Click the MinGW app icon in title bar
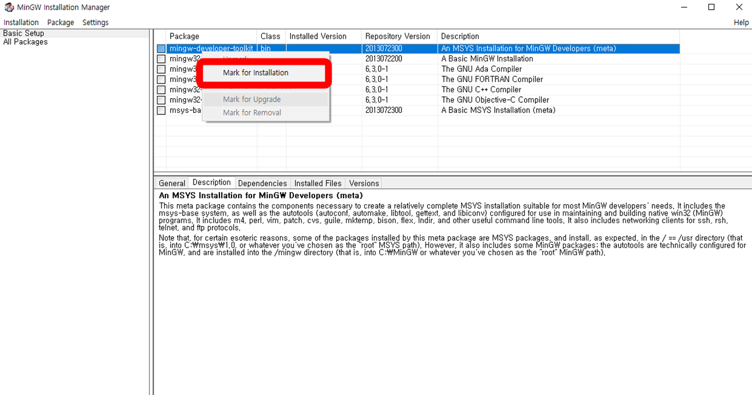Screen dimensions: 752x395 [x=9, y=7]
